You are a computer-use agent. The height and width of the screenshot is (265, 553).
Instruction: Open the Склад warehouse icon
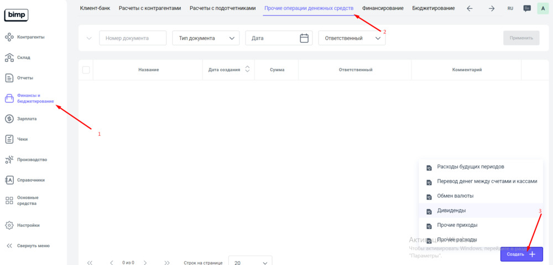tap(9, 57)
